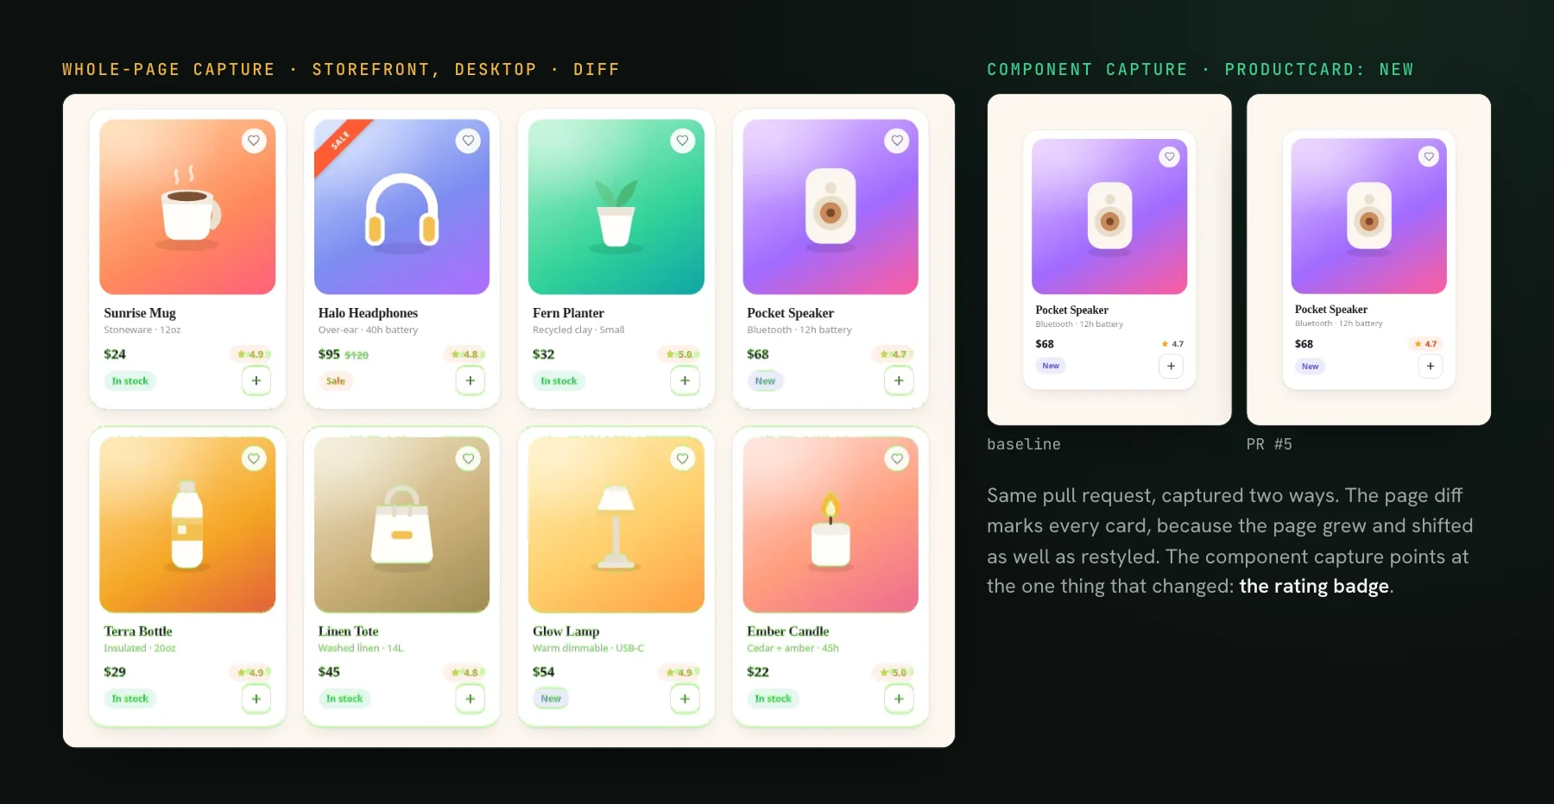Click the 'baseline' caption label
Viewport: 1554px width, 804px height.
(x=1024, y=444)
